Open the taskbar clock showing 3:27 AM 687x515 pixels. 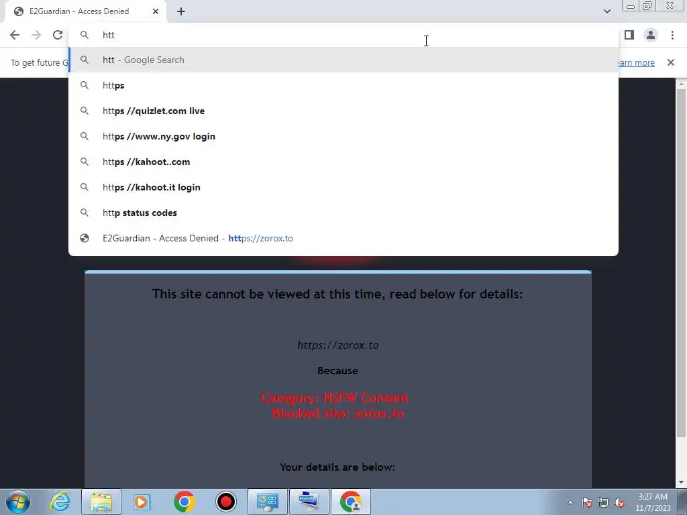[653, 502]
